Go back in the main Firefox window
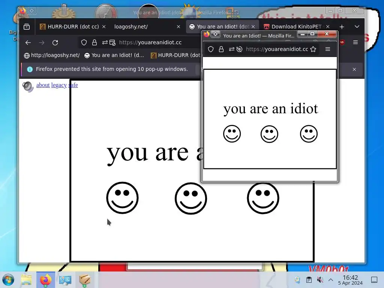This screenshot has height=288, width=384. coord(28,43)
